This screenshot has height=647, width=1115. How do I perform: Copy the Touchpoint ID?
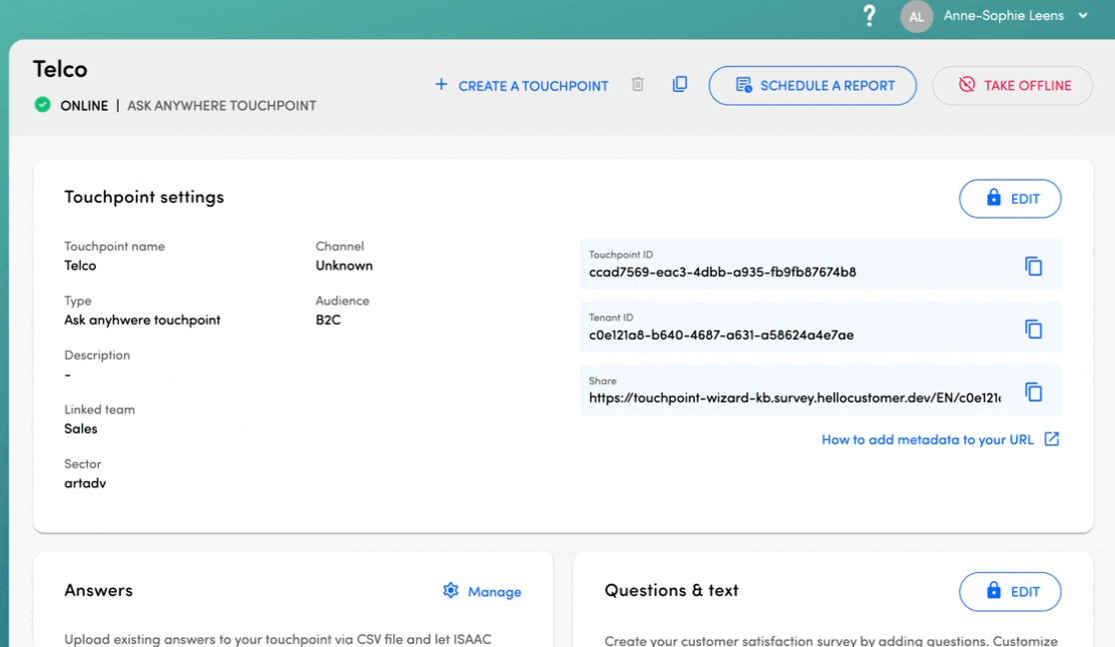click(1033, 267)
